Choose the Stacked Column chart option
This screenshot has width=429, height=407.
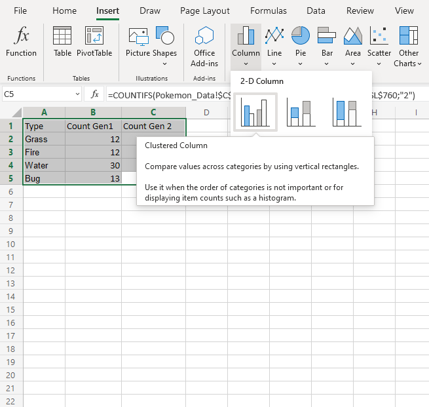click(x=301, y=111)
